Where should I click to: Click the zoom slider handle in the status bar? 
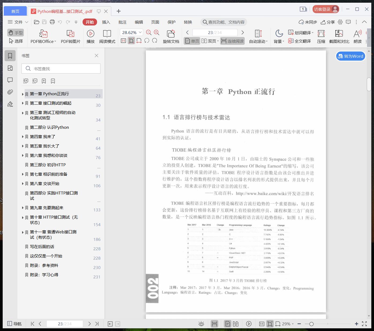coord(311,324)
